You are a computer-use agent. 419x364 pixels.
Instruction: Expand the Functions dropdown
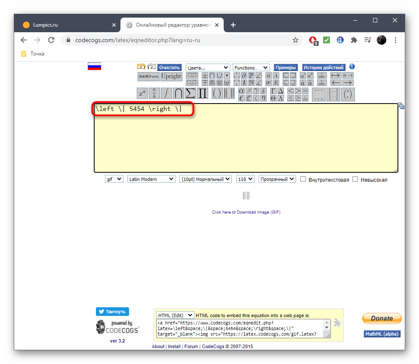(x=251, y=67)
